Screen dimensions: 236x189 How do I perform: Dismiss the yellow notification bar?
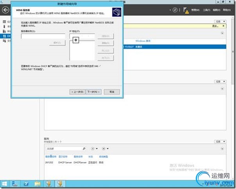223,26
